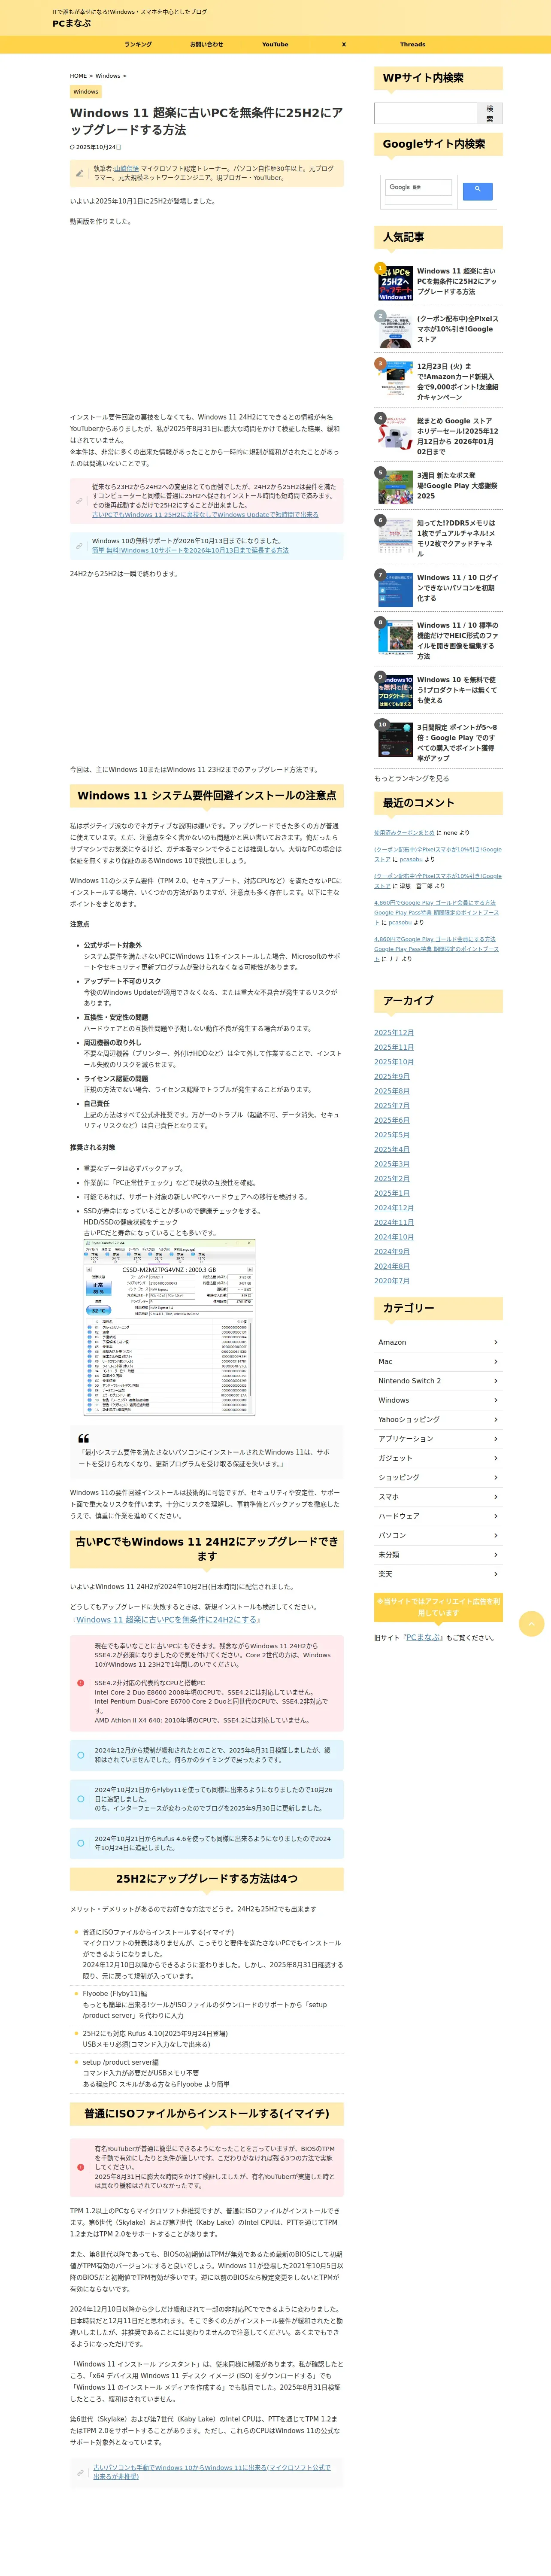Open the author link 山崎信悟
This screenshot has height=2576, width=551.
pos(126,169)
